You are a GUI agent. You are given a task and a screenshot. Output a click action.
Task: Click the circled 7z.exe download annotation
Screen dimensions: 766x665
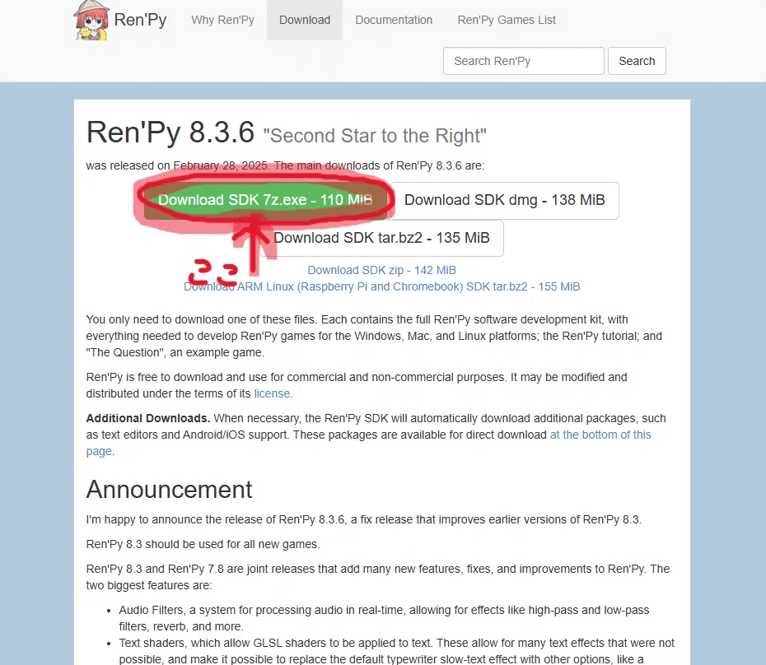pyautogui.click(x=262, y=200)
